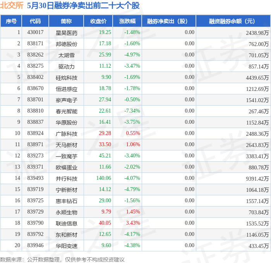
Task: Click red closing price 40.05
Action: [105, 223]
